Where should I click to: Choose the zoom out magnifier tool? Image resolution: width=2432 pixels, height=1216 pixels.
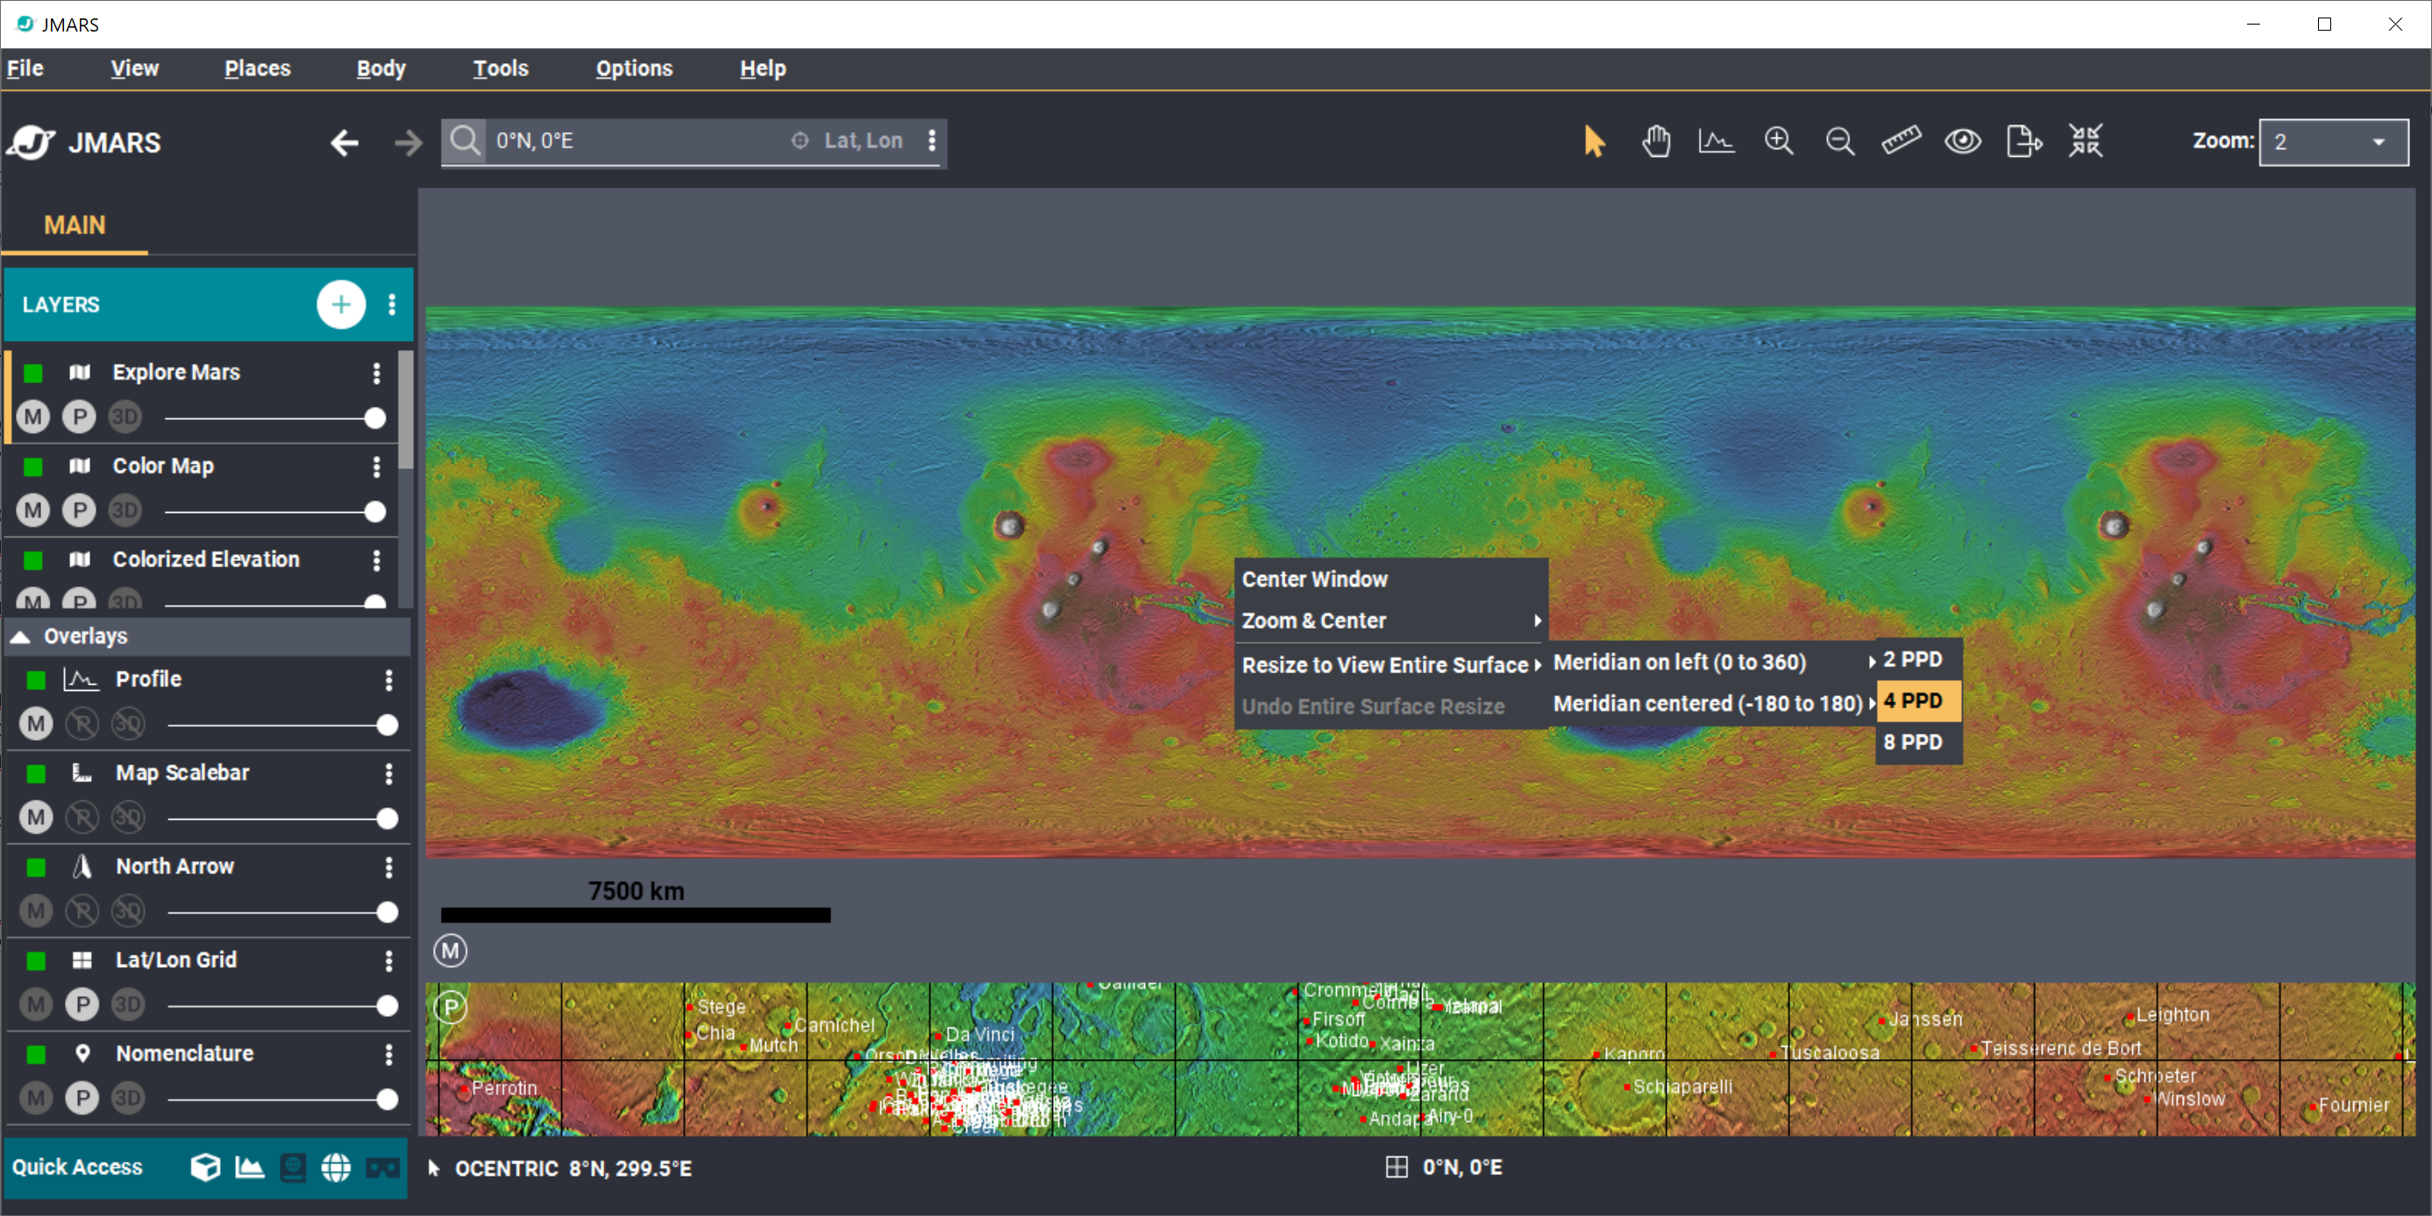coord(1839,142)
